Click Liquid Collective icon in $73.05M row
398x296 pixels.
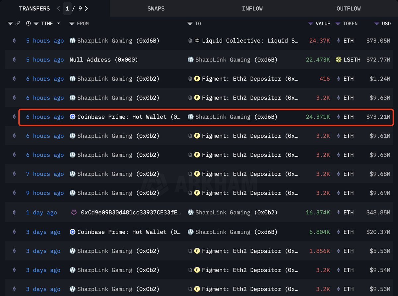pyautogui.click(x=197, y=41)
